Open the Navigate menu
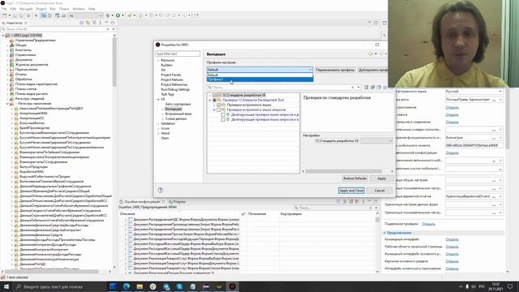The height and width of the screenshot is (292, 519). click(26, 9)
